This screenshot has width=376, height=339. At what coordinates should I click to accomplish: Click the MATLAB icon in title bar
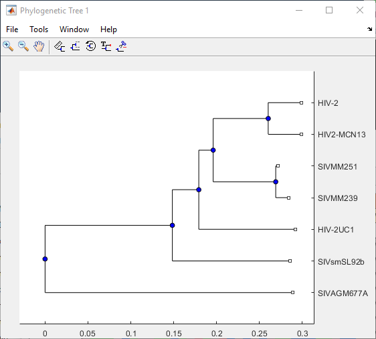pos(11,11)
